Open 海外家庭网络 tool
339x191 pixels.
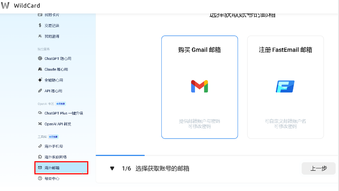56,157
